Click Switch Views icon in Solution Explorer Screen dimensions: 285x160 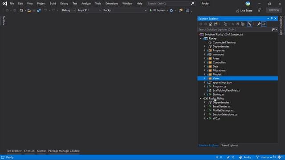(216, 24)
